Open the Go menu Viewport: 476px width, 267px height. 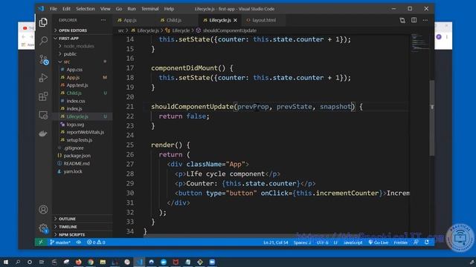119,9
